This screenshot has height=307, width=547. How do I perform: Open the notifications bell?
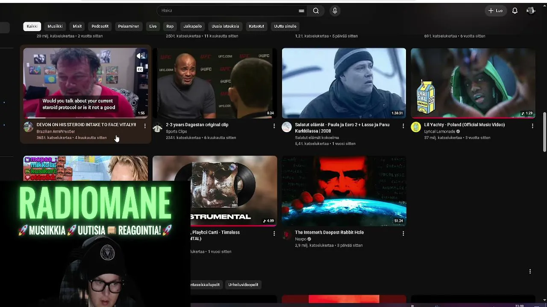coord(515,11)
